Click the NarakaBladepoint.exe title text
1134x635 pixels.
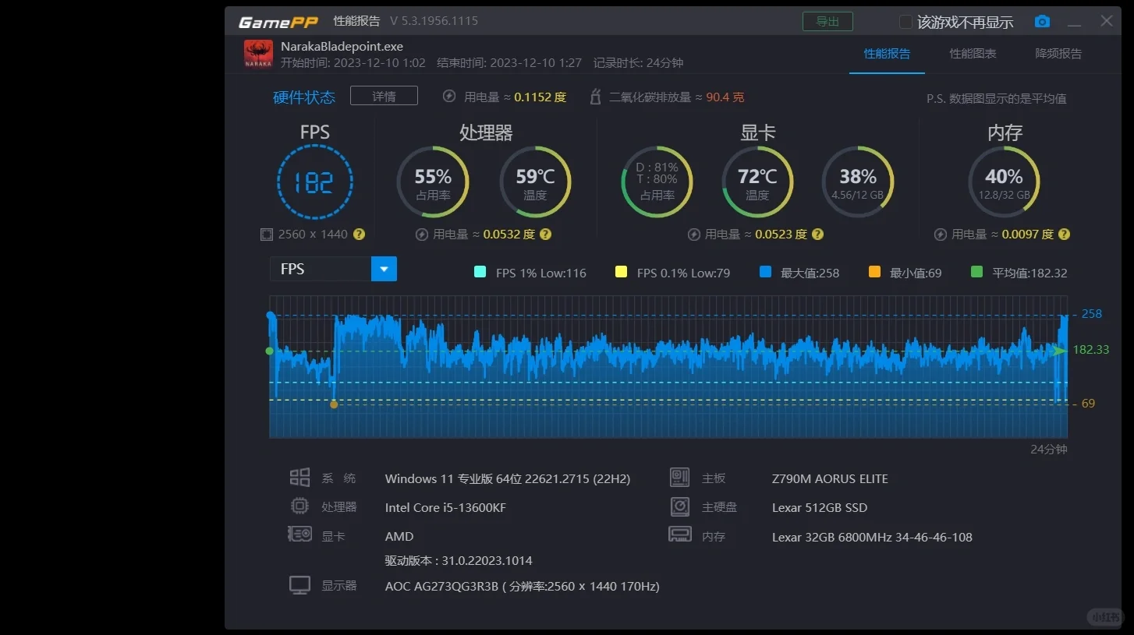[x=342, y=47]
